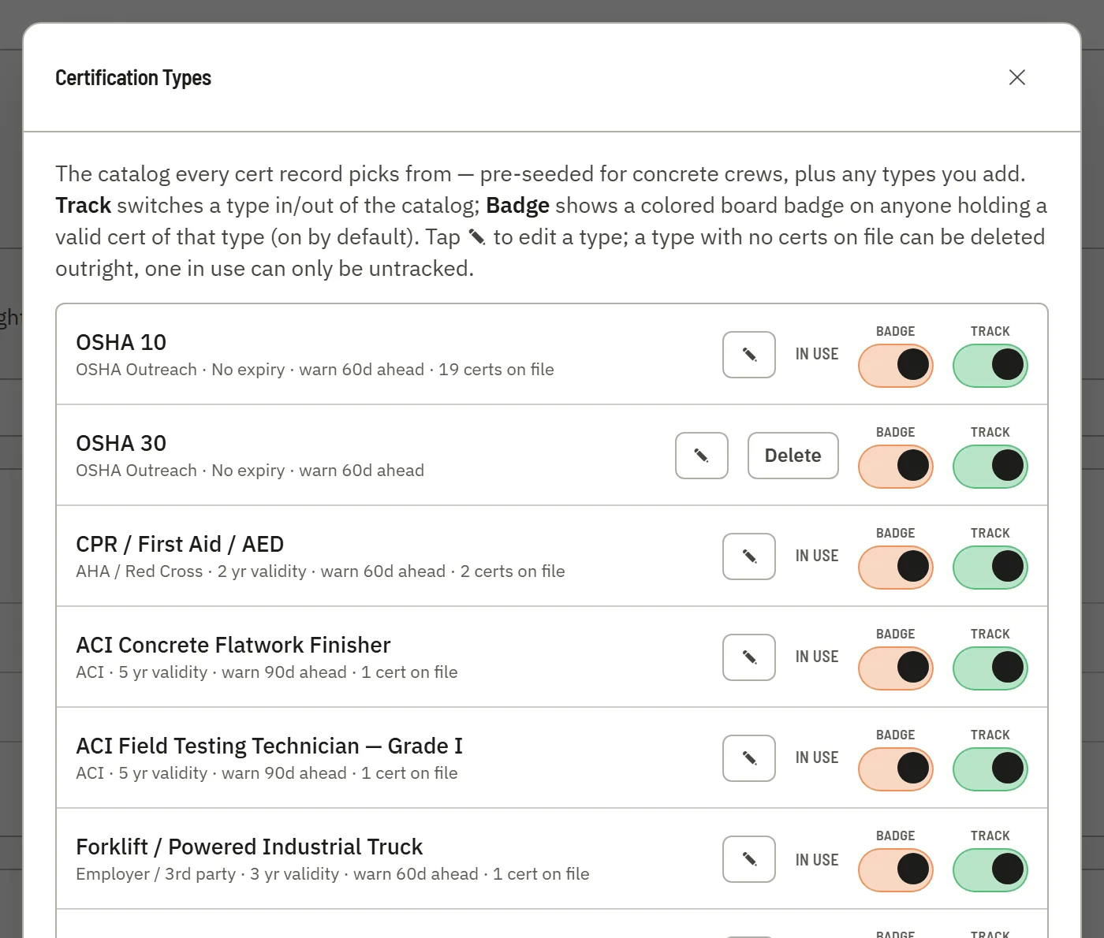Delete the OSHA 30 certification type
The image size is (1104, 938).
point(793,456)
